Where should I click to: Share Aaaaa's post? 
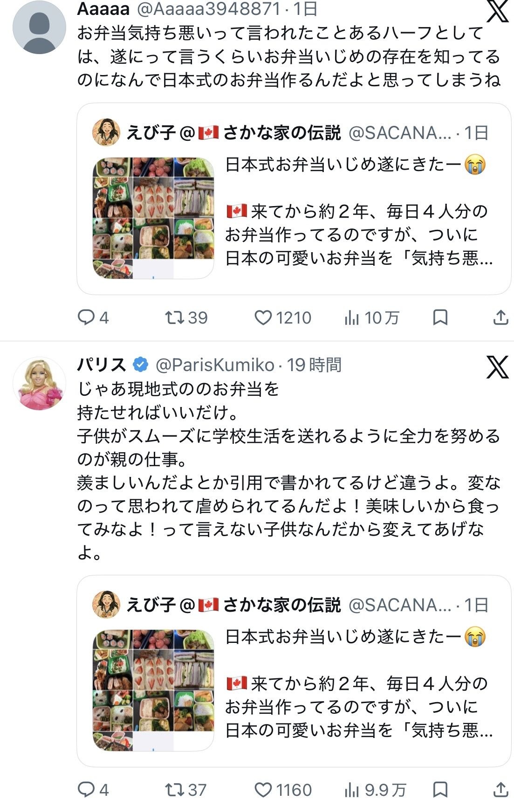500,317
